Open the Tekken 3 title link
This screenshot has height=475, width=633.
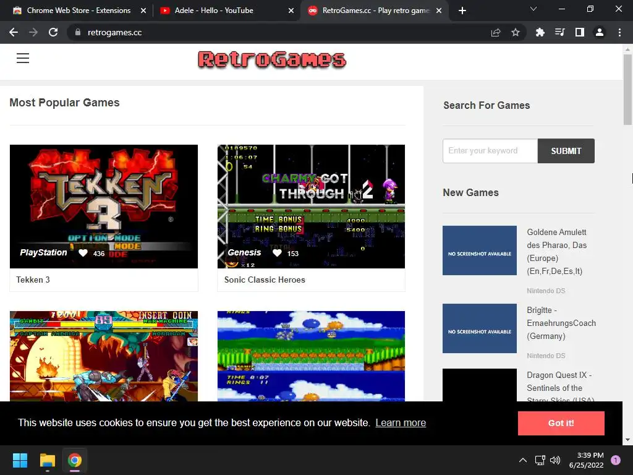pyautogui.click(x=33, y=280)
